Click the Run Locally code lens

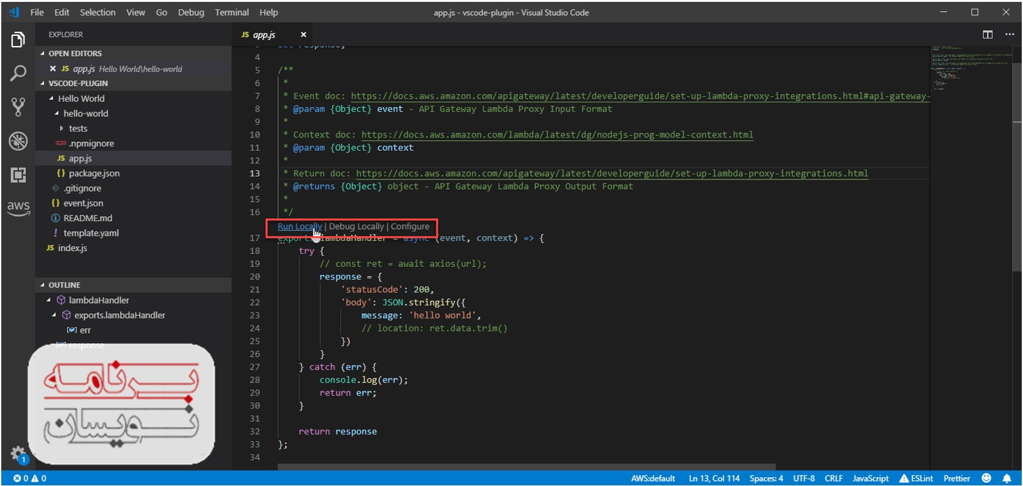coord(300,227)
